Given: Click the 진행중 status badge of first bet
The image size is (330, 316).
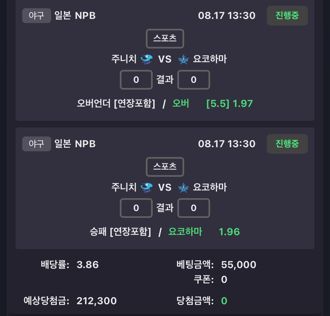Looking at the screenshot, I should (287, 16).
